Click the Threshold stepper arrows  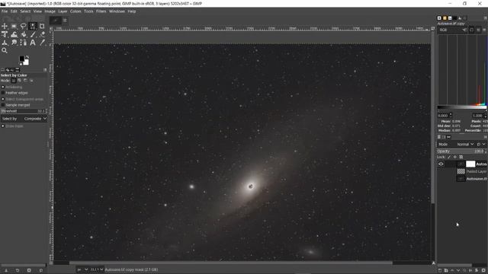pos(47,111)
